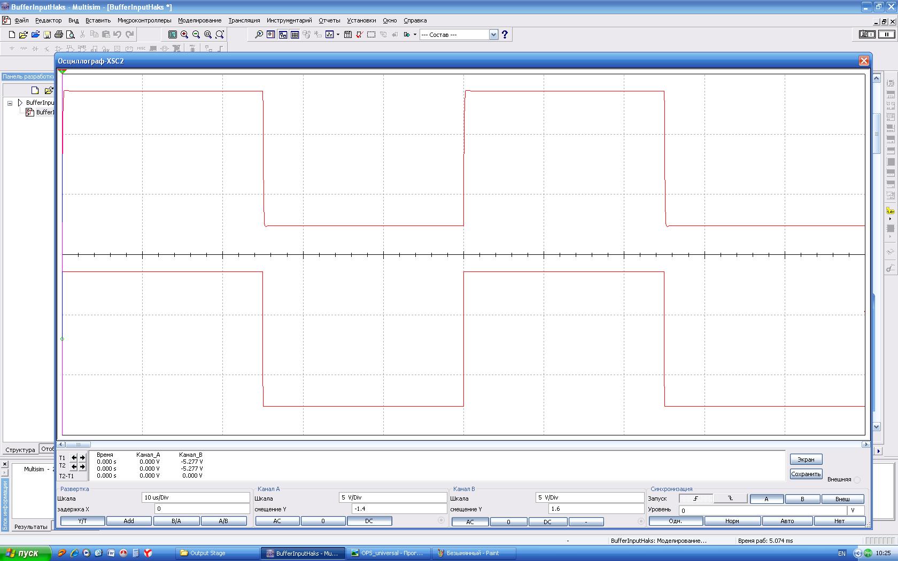Open the Состав dropdown list
Image resolution: width=898 pixels, height=561 pixels.
pos(493,35)
